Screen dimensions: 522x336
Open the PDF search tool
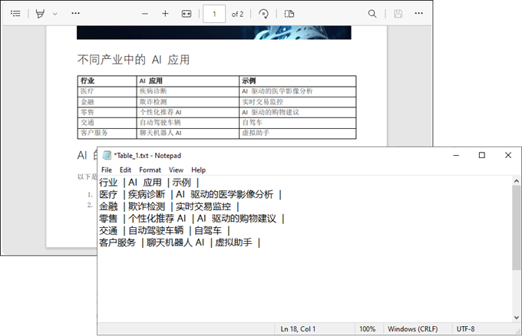(372, 14)
